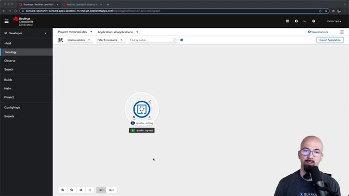Viewport: 349px width, 196px height.
Task: Fit the topology to screen
Action: pyautogui.click(x=81, y=190)
